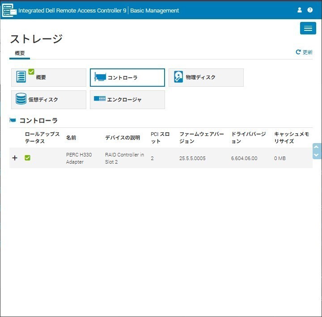Open the hamburger navigation menu
Image resolution: width=322 pixels, height=317 pixels.
point(308,28)
